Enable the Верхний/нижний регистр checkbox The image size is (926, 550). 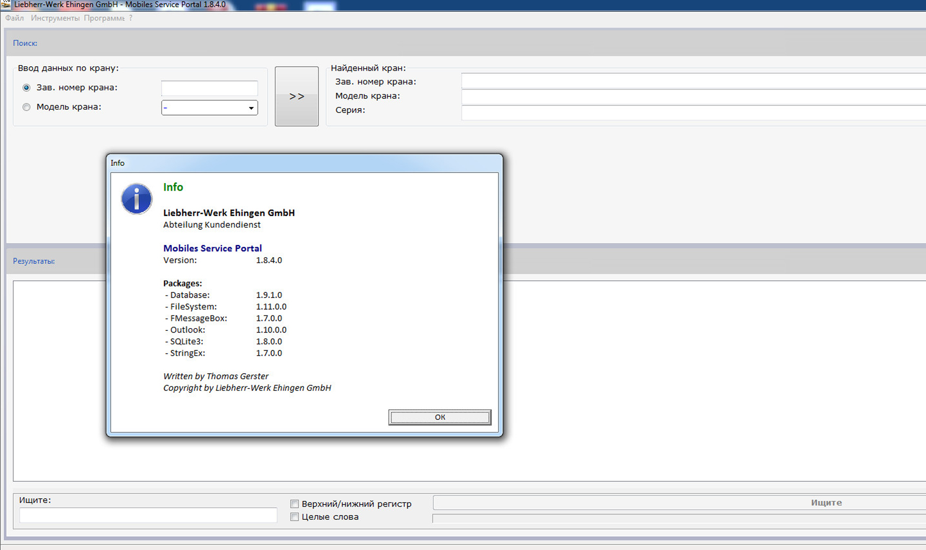click(x=295, y=504)
